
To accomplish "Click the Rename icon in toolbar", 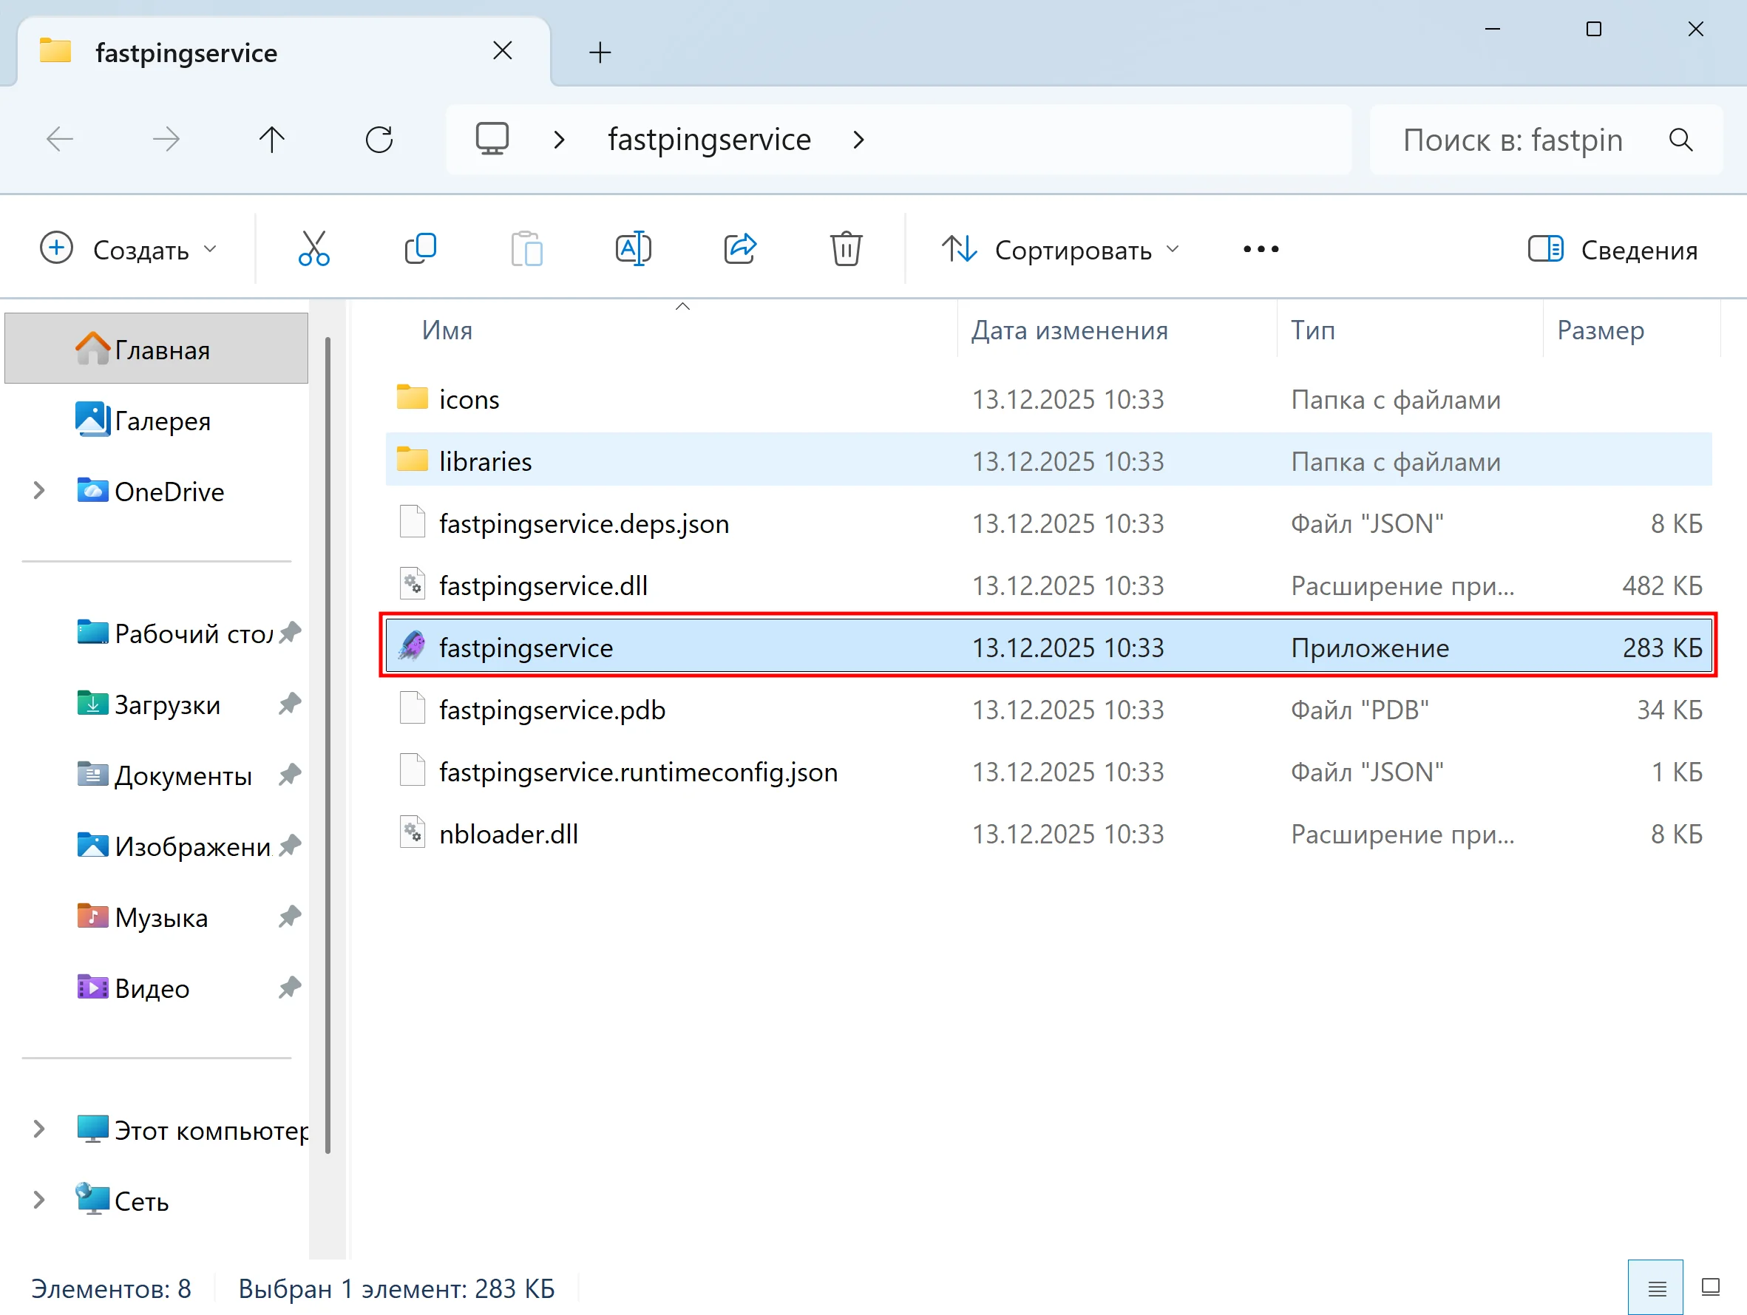I will pyautogui.click(x=633, y=250).
